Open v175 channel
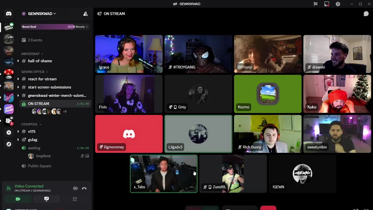The height and width of the screenshot is (210, 373). [32, 132]
